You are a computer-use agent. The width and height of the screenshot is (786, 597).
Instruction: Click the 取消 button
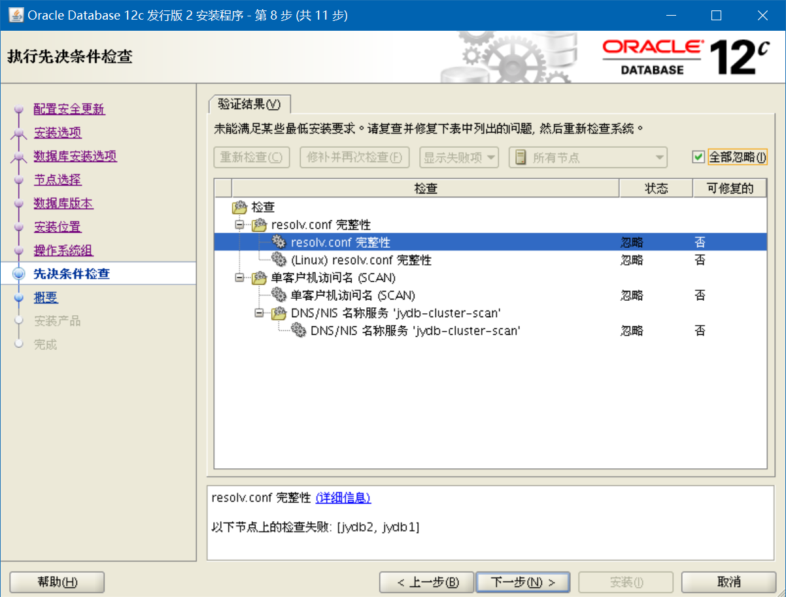click(728, 582)
